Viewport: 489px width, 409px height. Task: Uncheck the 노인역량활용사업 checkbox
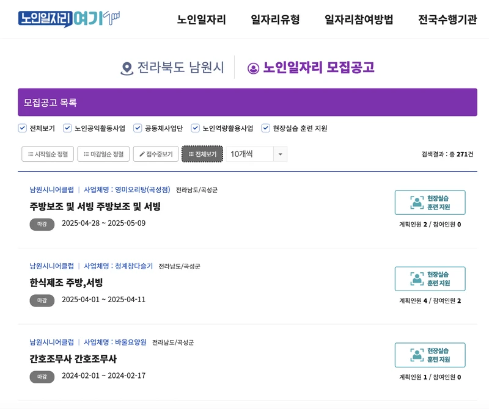[x=195, y=128]
